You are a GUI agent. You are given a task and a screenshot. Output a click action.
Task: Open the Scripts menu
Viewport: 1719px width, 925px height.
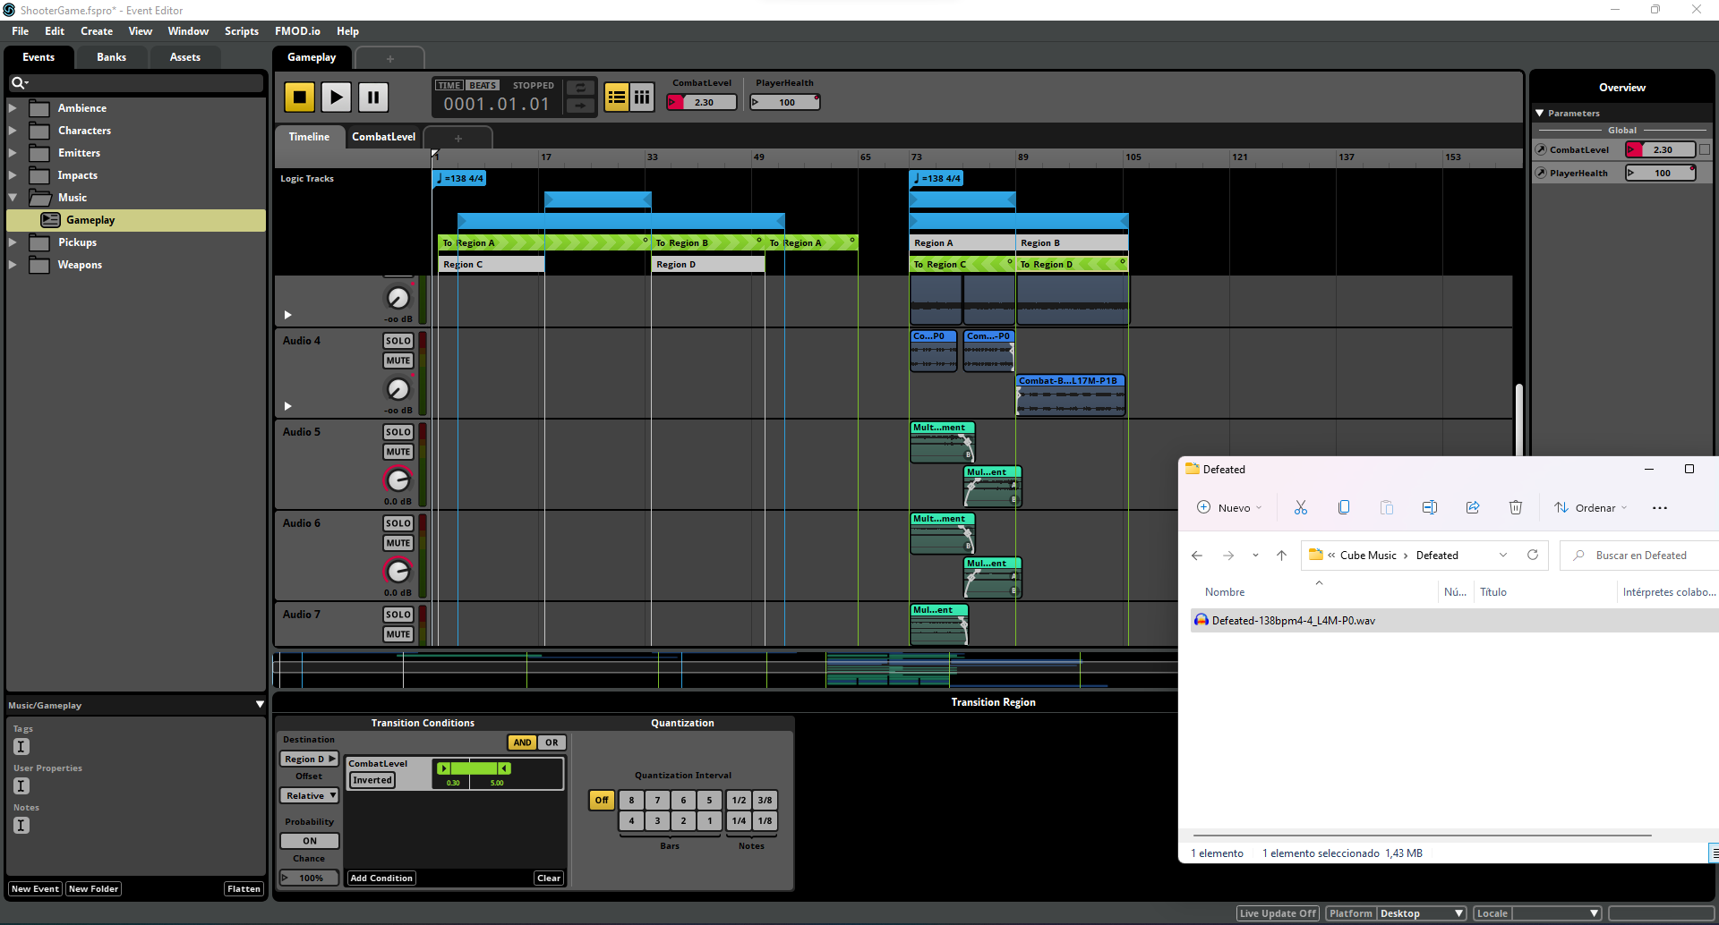click(x=242, y=31)
